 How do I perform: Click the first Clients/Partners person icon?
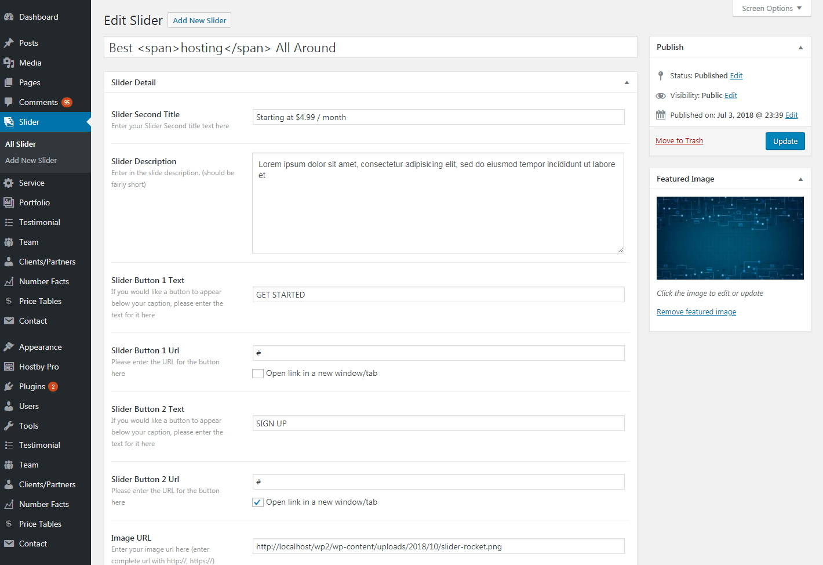(9, 262)
